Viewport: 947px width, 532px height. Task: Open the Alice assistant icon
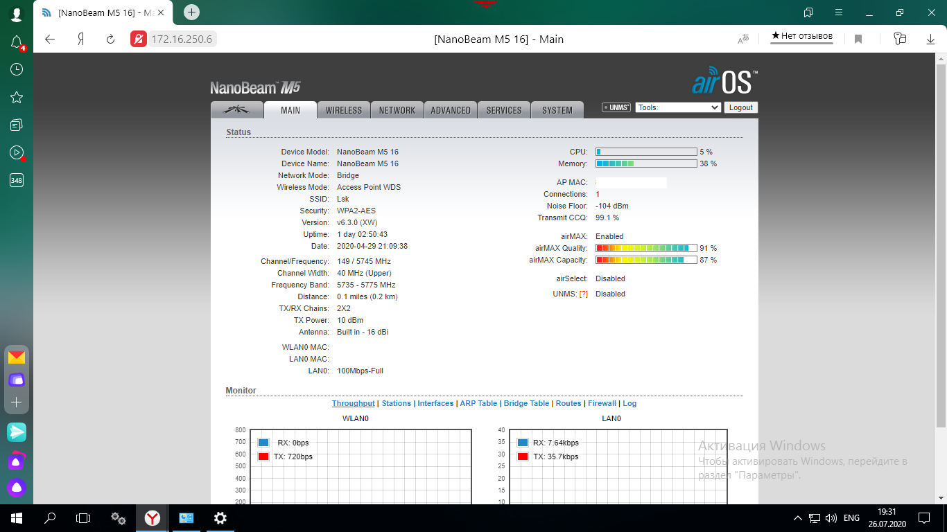(17, 487)
